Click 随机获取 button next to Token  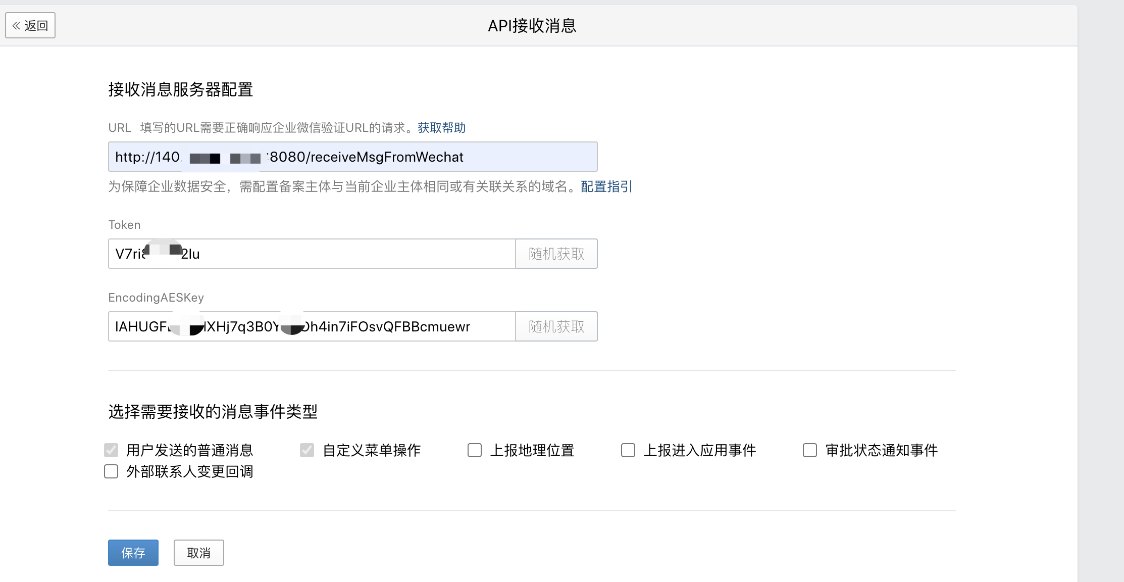click(x=556, y=254)
